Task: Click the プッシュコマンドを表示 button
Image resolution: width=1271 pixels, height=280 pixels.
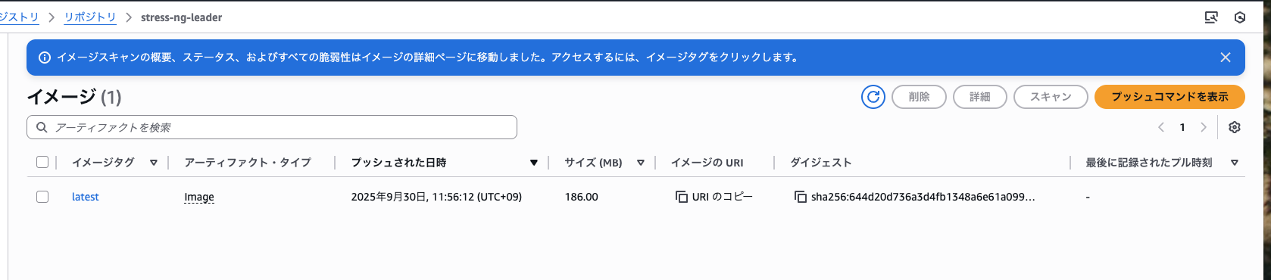Action: (x=1170, y=97)
